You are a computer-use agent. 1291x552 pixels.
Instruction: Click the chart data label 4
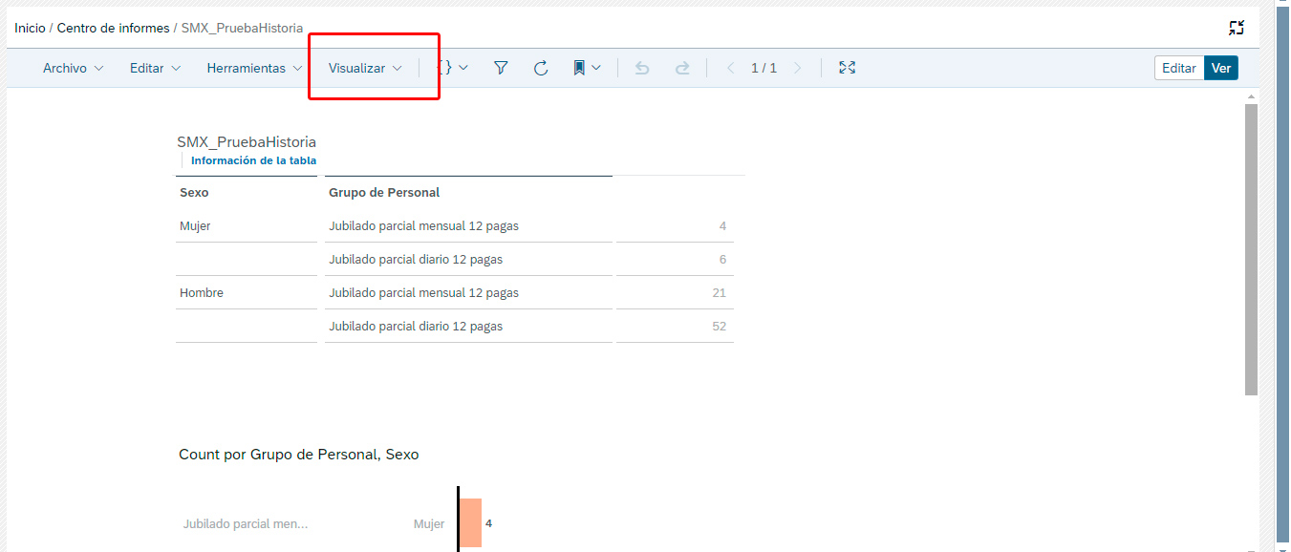click(x=488, y=523)
